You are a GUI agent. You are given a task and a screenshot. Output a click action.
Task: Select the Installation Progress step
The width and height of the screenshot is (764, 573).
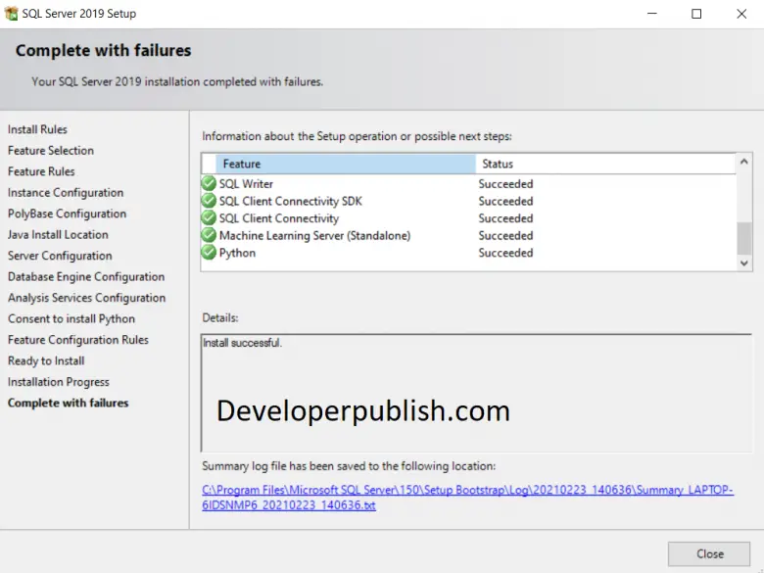pos(59,382)
